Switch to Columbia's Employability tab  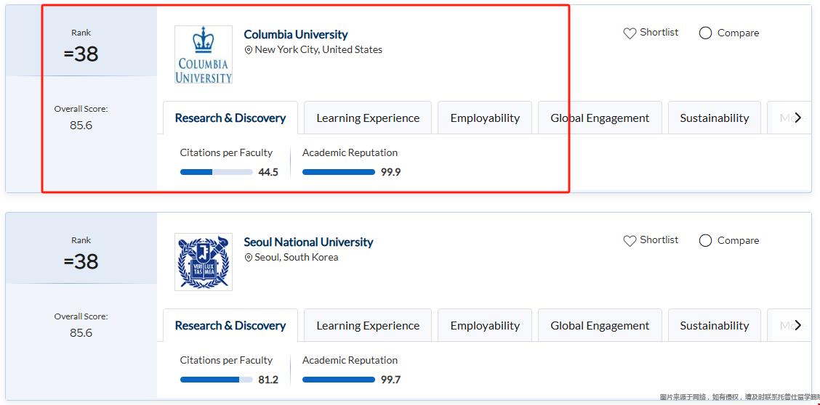485,118
